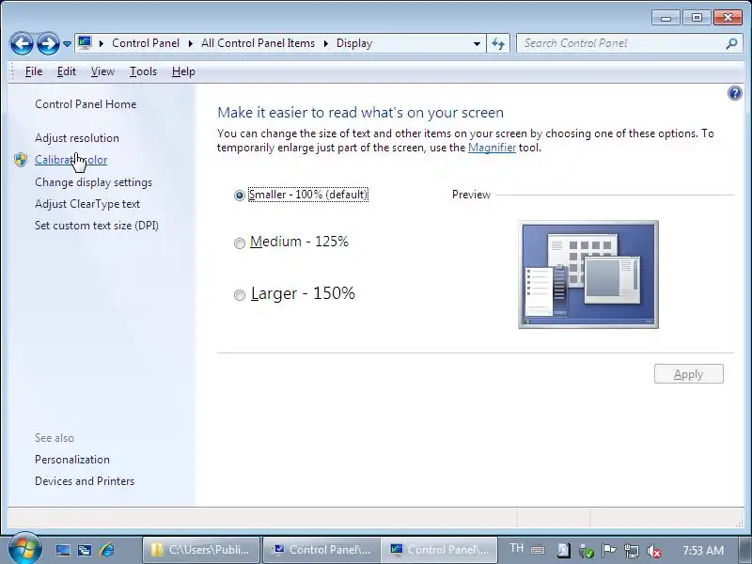752x564 pixels.
Task: Click the magnifying glass search icon
Action: pos(731,43)
